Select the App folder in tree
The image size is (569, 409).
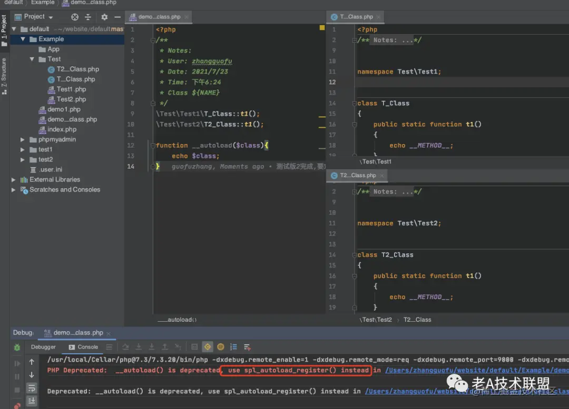49,49
